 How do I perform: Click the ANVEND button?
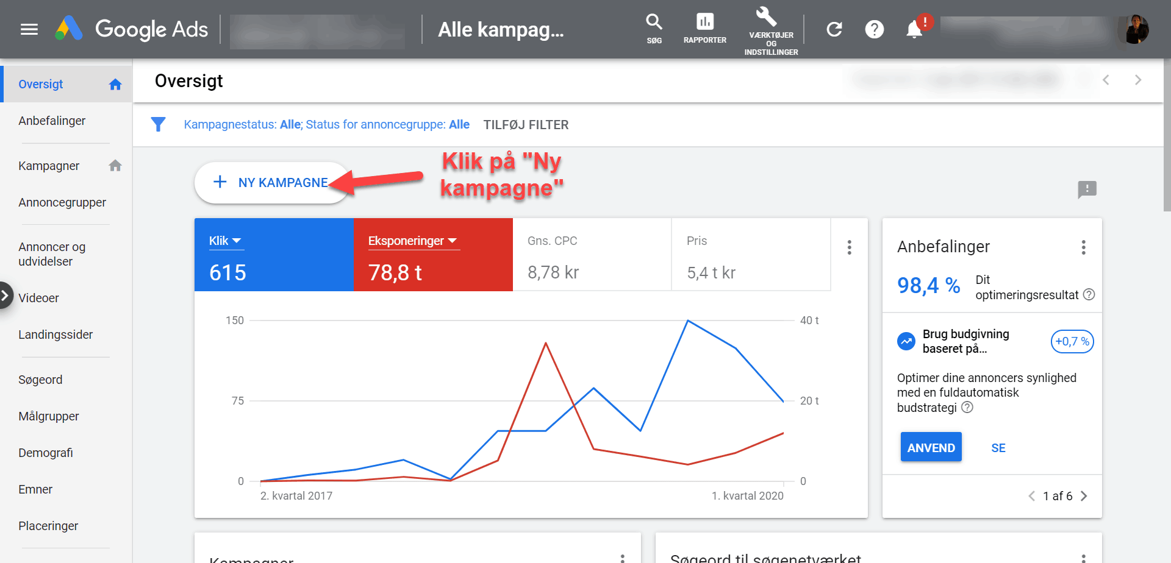click(931, 447)
